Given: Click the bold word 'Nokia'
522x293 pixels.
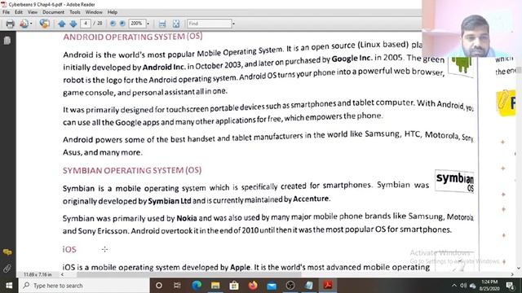Looking at the screenshot, I should 187,218.
